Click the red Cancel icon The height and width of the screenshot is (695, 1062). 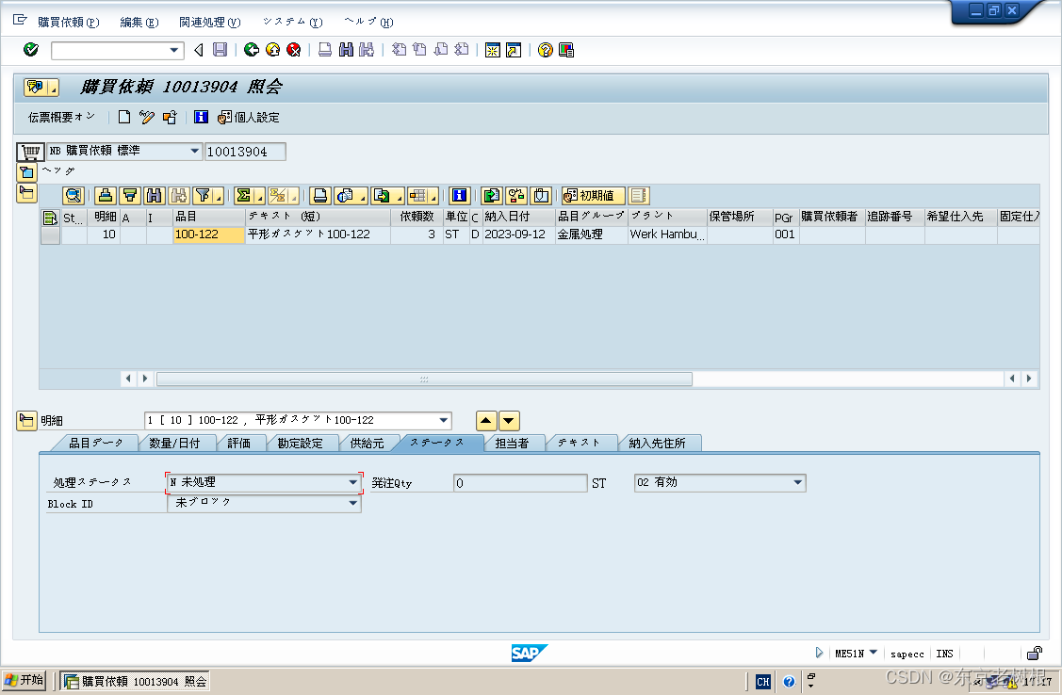click(292, 50)
